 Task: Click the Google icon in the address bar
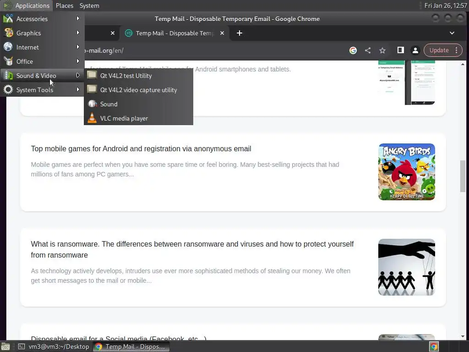353,50
